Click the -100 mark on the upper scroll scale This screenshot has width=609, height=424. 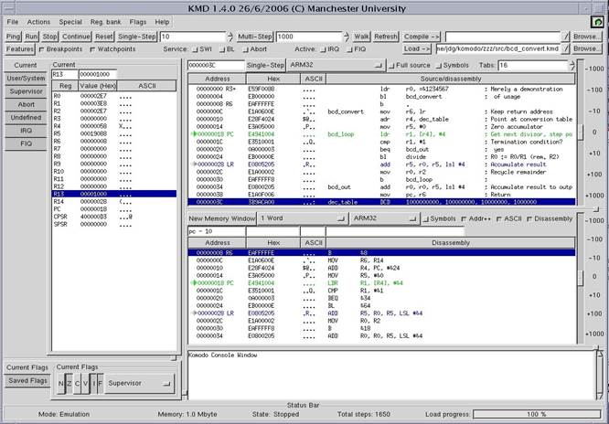[594, 90]
